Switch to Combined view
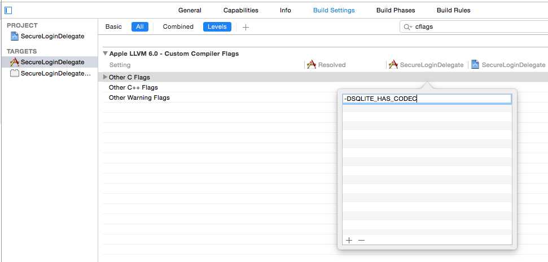The image size is (548, 262). 178,26
